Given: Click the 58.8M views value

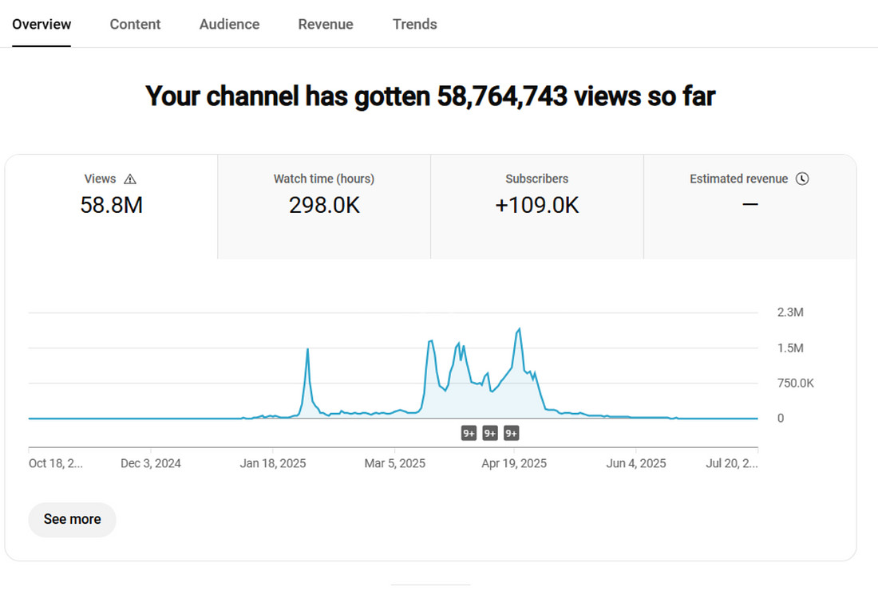Looking at the screenshot, I should [x=112, y=205].
